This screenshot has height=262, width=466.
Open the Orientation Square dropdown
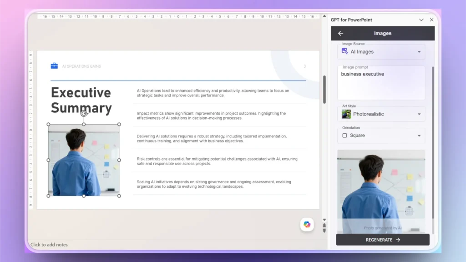click(x=381, y=136)
